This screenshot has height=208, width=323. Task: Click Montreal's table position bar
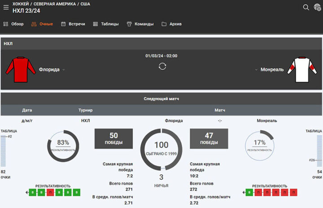pos(319,151)
